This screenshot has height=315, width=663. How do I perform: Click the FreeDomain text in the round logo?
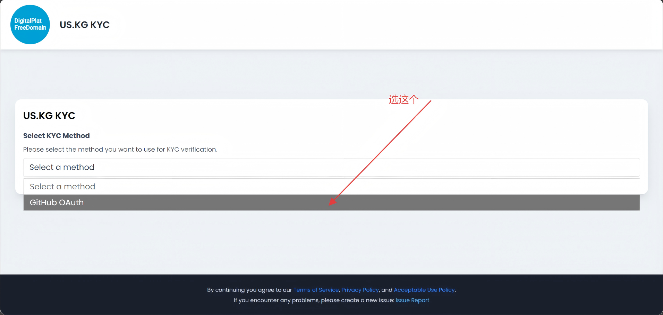pyautogui.click(x=30, y=28)
